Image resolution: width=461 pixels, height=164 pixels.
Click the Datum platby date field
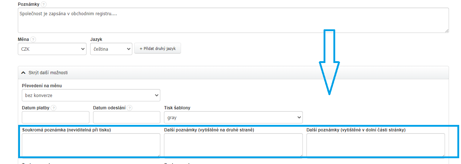[x=55, y=117]
